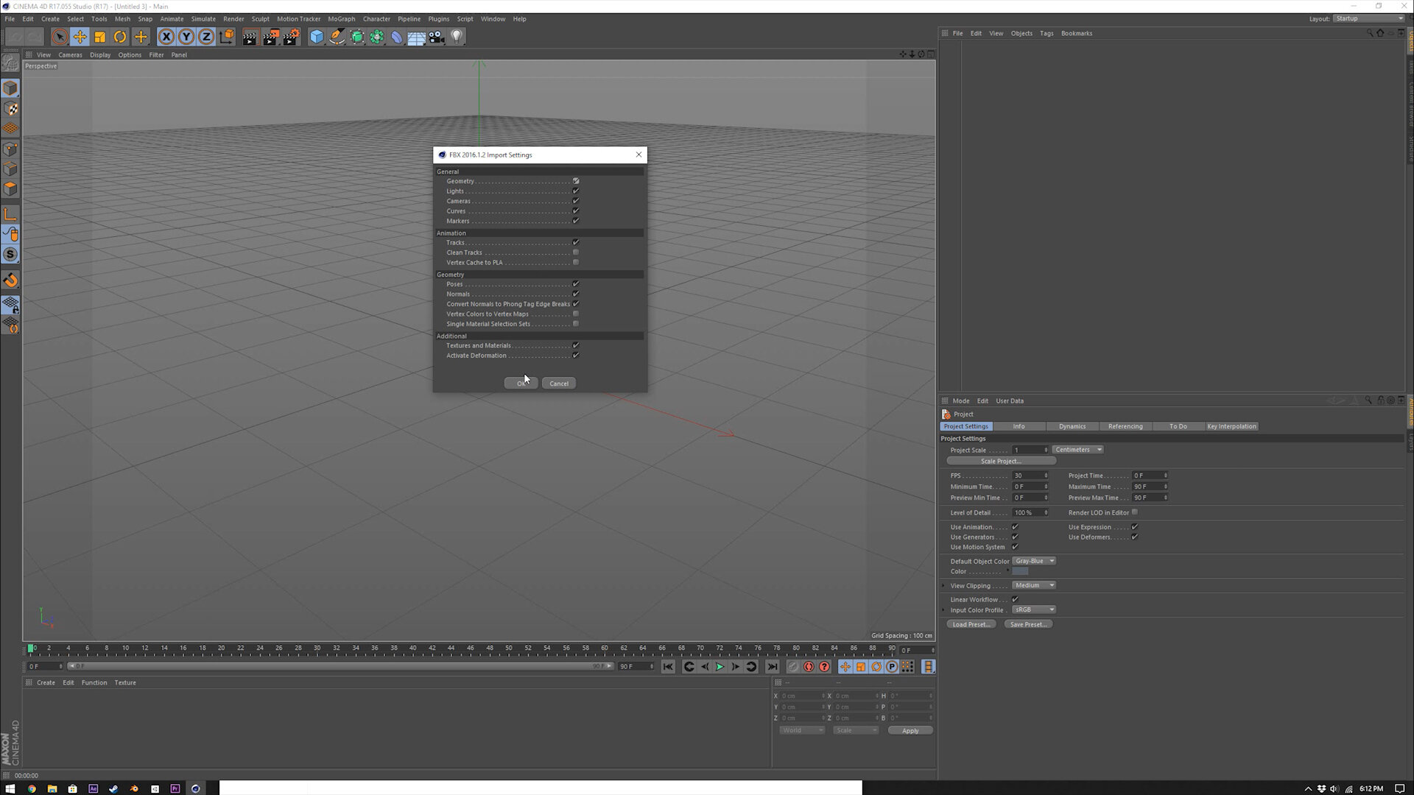This screenshot has height=795, width=1414.
Task: Click the FPS input field
Action: [1027, 476]
